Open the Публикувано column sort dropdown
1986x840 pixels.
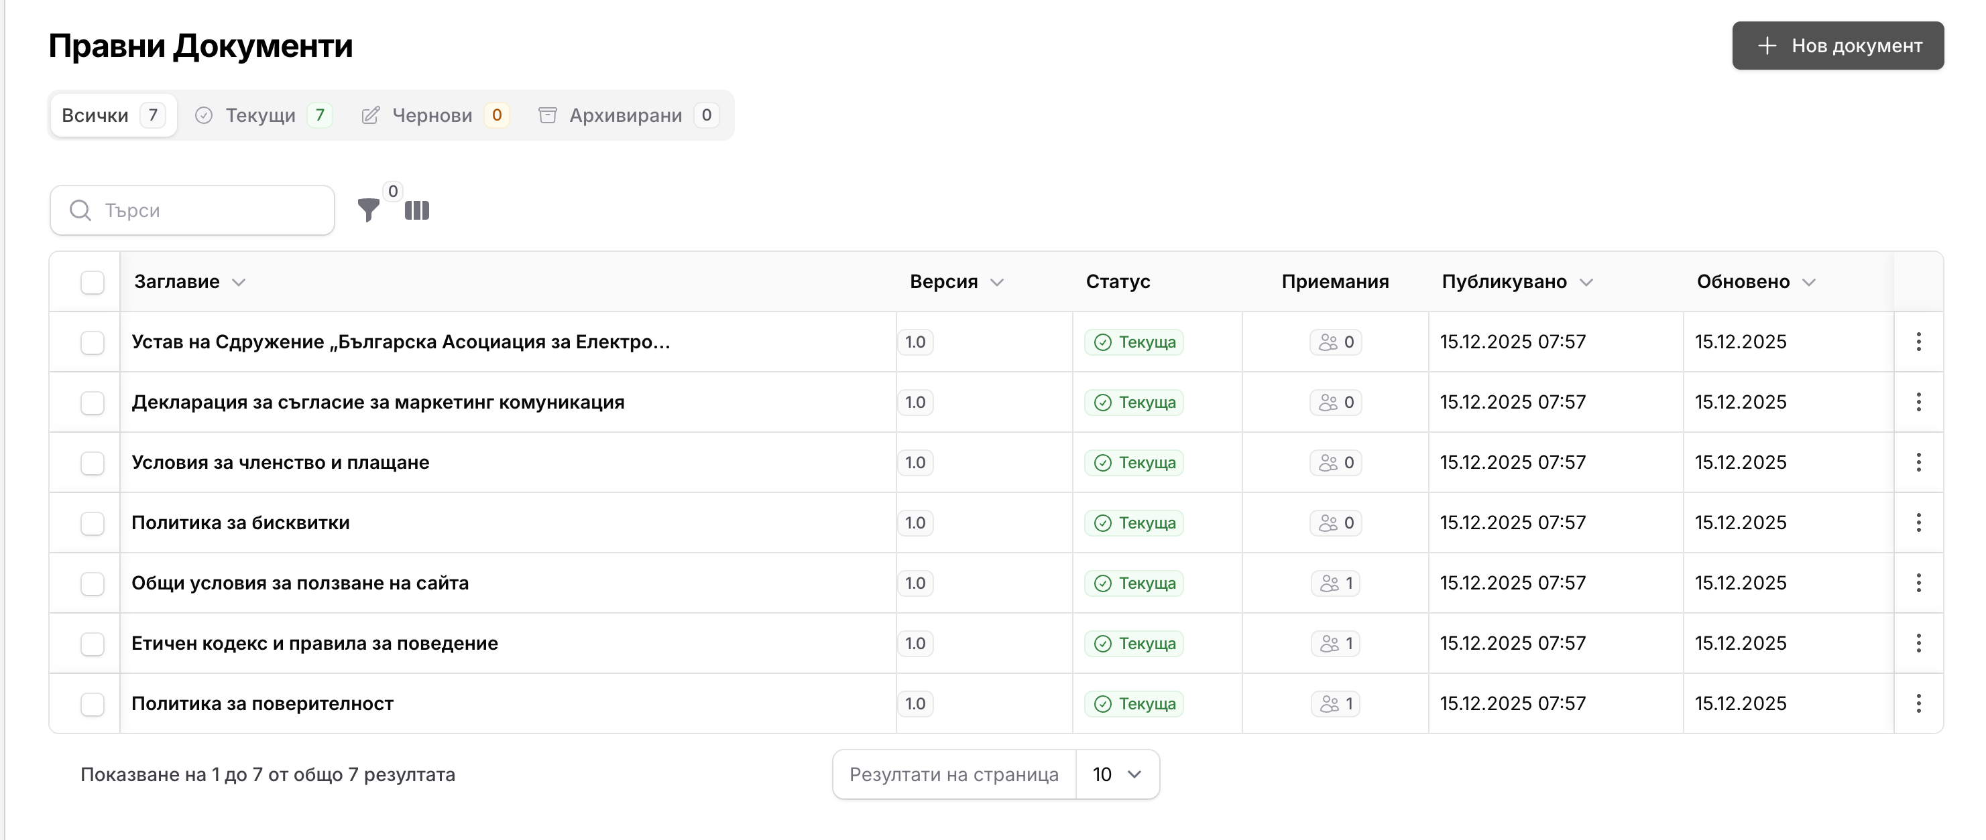point(1586,283)
